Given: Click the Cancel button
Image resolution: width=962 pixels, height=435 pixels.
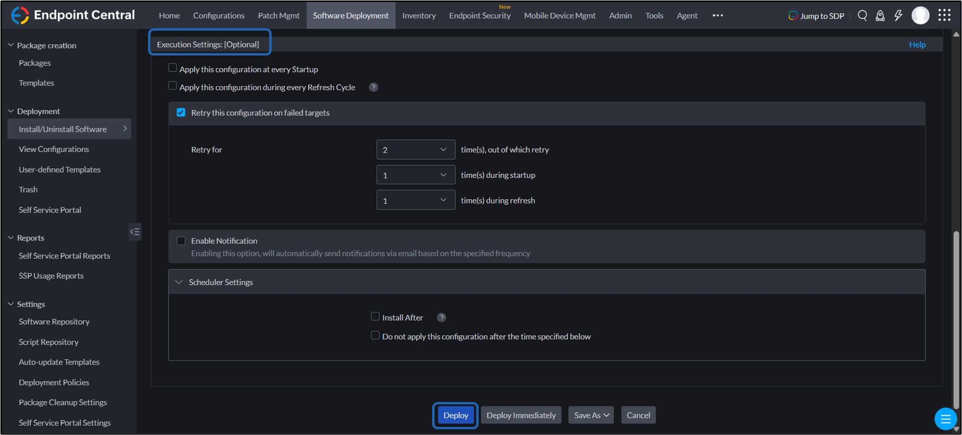Looking at the screenshot, I should click(x=639, y=415).
